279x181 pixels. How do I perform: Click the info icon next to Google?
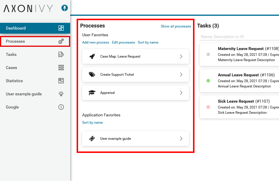tap(61, 107)
